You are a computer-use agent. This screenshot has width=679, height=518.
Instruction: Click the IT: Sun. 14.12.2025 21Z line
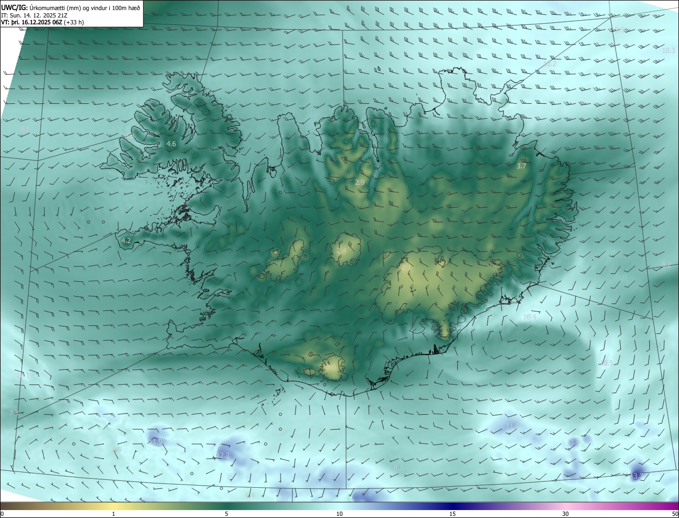coord(33,15)
